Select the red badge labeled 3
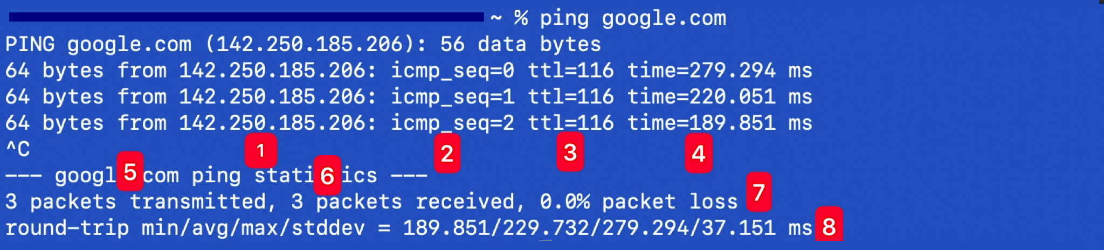Viewport: 1104px width, 250px height. click(570, 153)
